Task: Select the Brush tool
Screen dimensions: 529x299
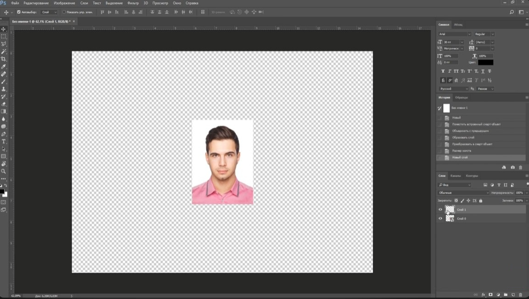Action: point(4,82)
